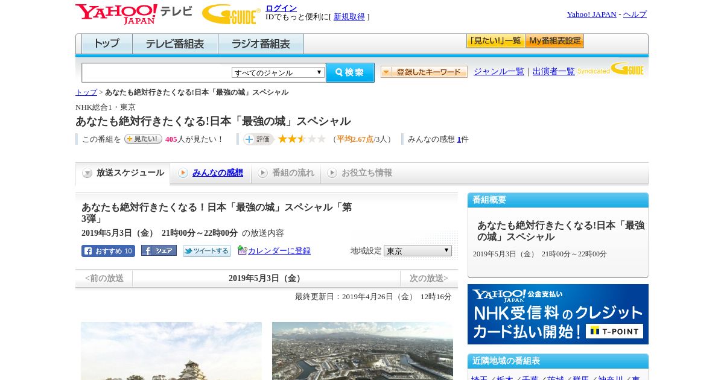Click the NHK受信料 credit card banner
The image size is (724, 380).
point(558,314)
